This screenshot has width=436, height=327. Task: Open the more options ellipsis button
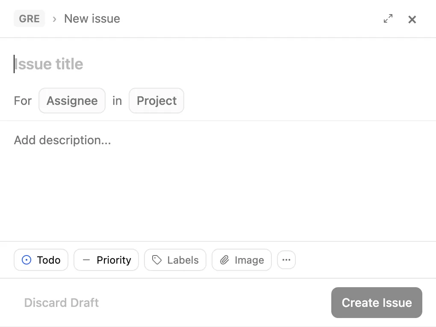286,260
